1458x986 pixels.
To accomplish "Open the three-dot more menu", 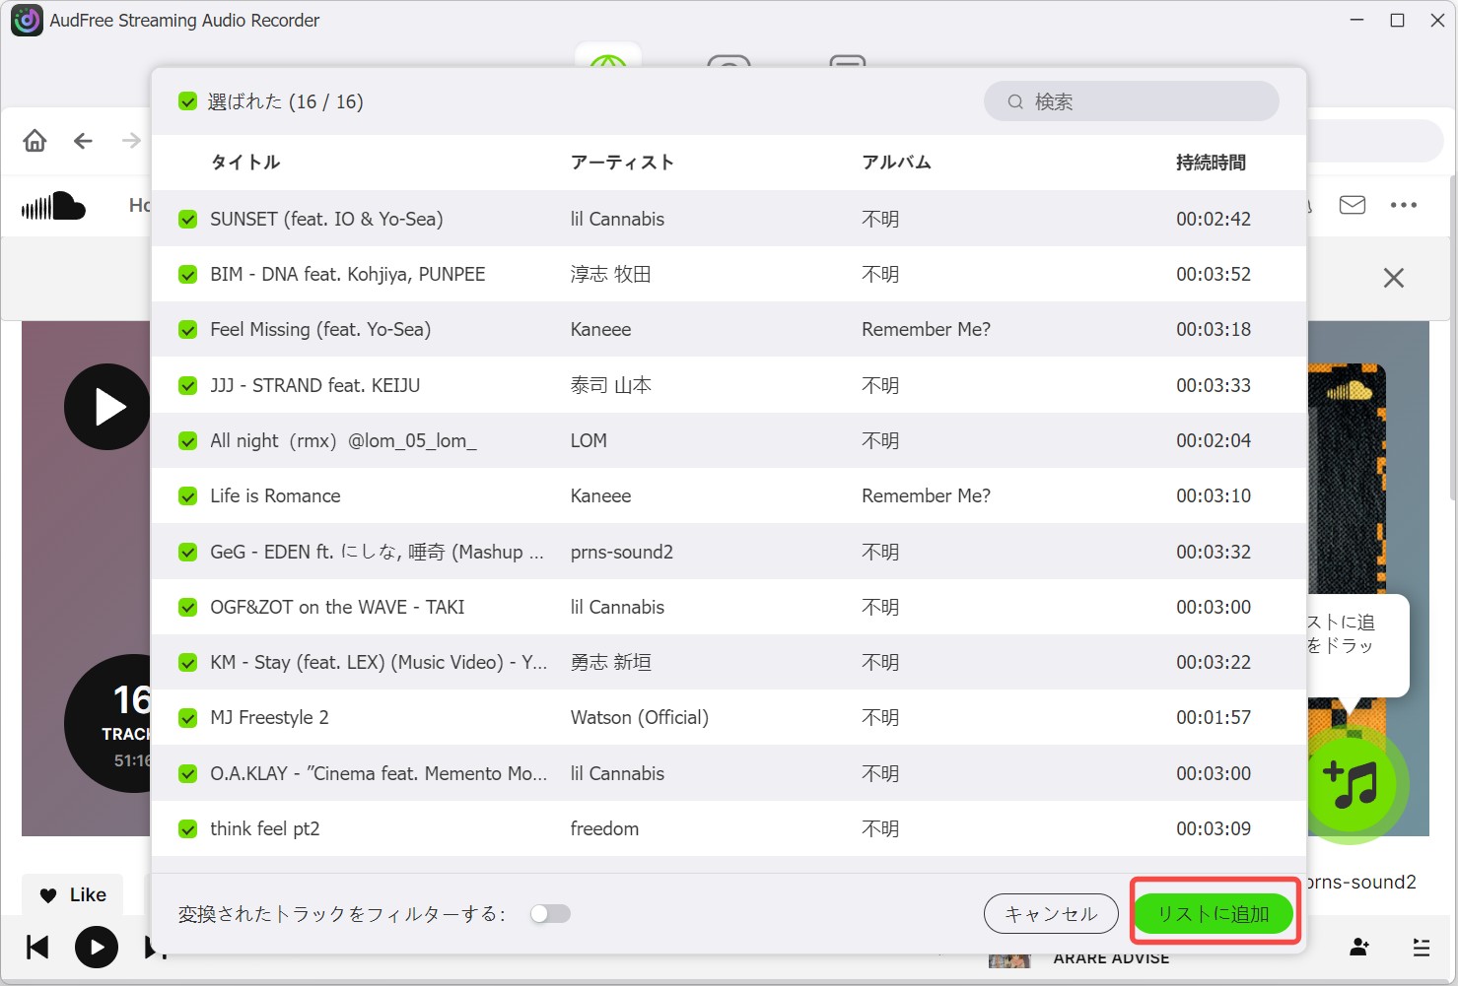I will click(x=1404, y=205).
